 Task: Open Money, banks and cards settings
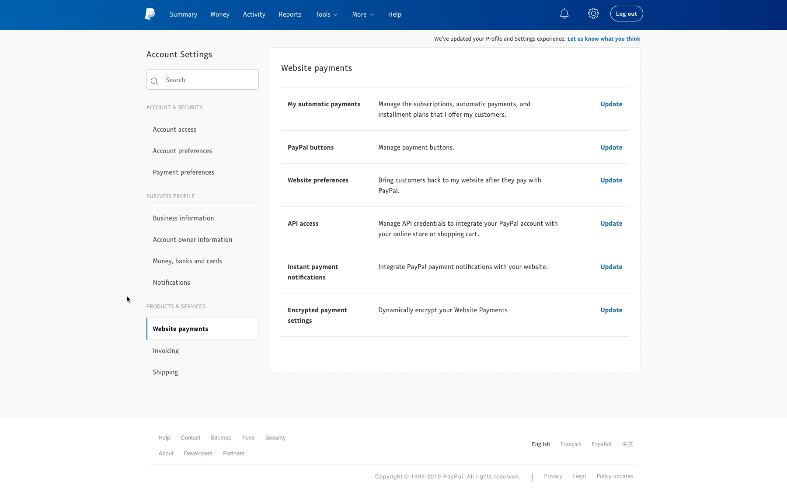click(187, 261)
